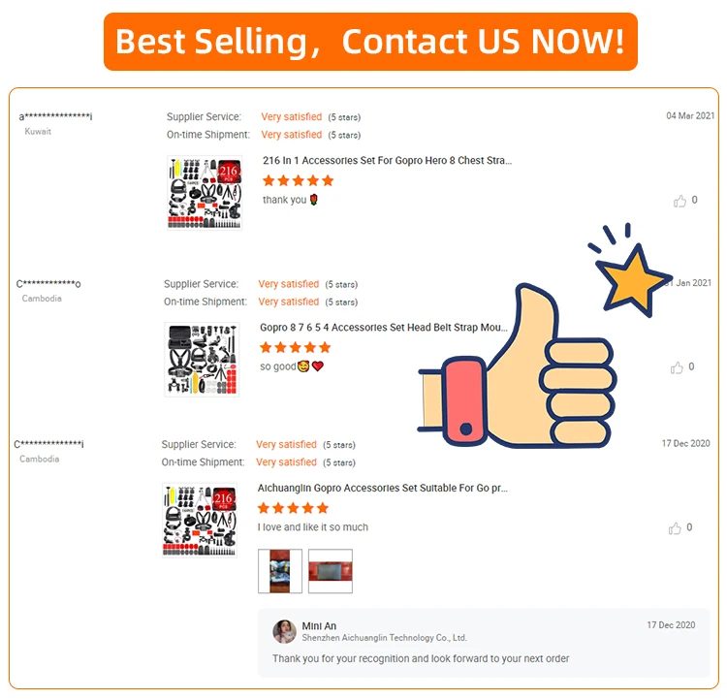Click the five-star rating under 216 In 1 Accessories
This screenshot has height=699, width=727.
[298, 180]
